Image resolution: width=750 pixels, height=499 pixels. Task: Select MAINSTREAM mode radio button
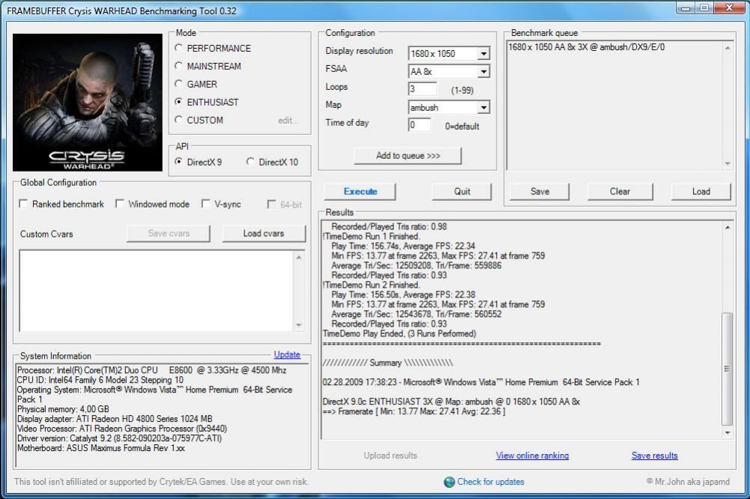pyautogui.click(x=179, y=65)
